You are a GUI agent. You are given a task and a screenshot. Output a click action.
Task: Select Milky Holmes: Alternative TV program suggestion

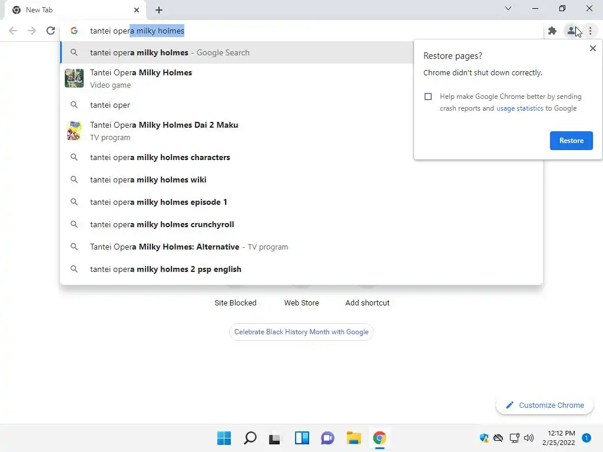tap(301, 247)
